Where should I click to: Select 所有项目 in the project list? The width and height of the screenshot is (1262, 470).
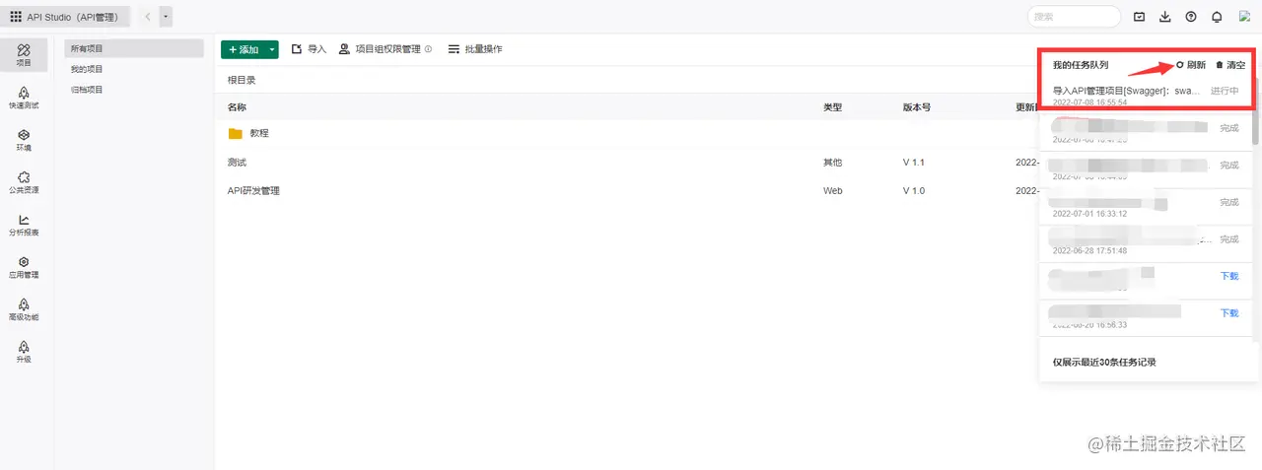[134, 48]
